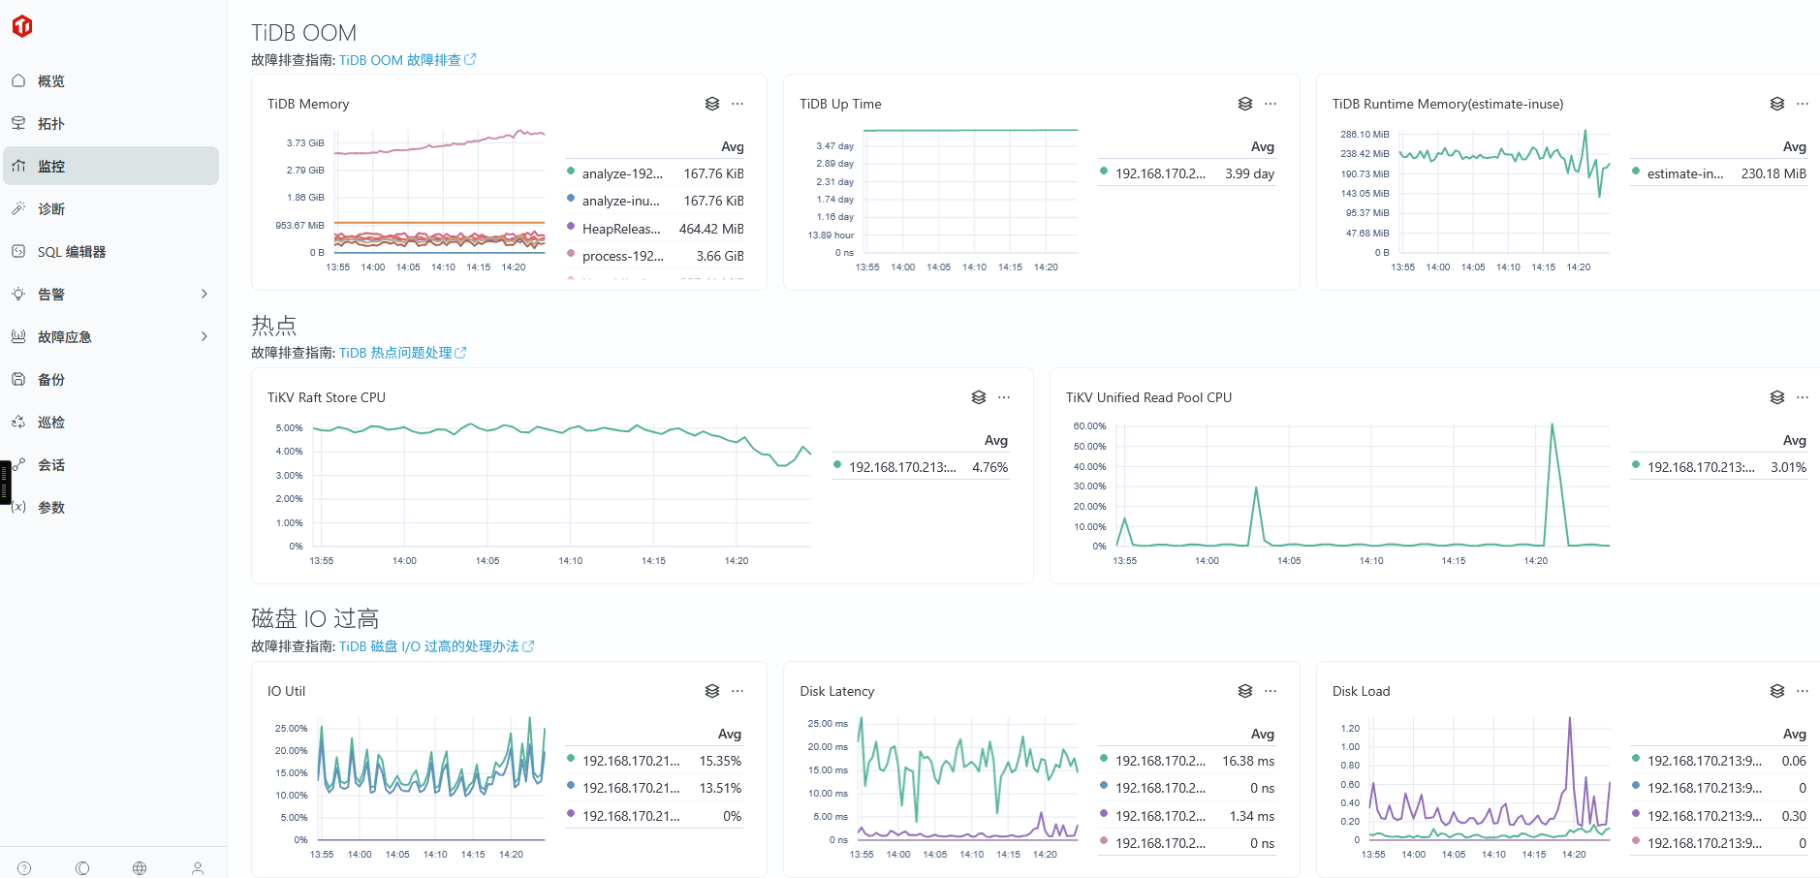Go to SQL 编辑器 in the sidebar
The height and width of the screenshot is (878, 1820).
click(x=72, y=252)
